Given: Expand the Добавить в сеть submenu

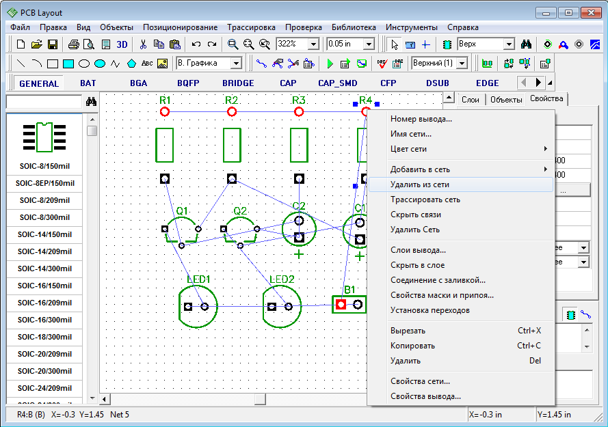Looking at the screenshot, I should click(x=461, y=169).
